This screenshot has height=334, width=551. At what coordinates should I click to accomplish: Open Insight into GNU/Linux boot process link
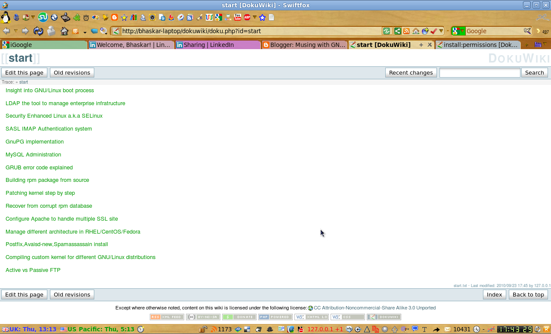pos(50,91)
